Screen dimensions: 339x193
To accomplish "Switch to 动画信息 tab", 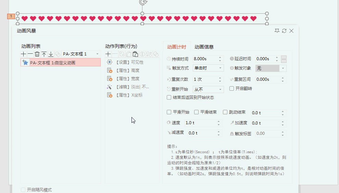I will pyautogui.click(x=204, y=47).
